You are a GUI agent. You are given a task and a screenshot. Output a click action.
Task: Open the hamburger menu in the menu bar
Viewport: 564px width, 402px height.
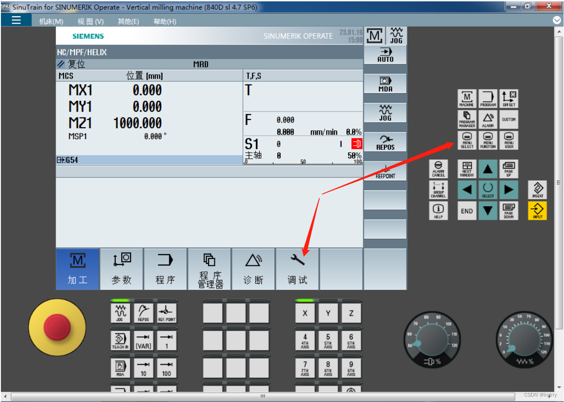point(16,20)
